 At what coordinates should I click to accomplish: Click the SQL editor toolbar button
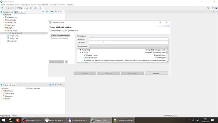pyautogui.click(x=20, y=8)
